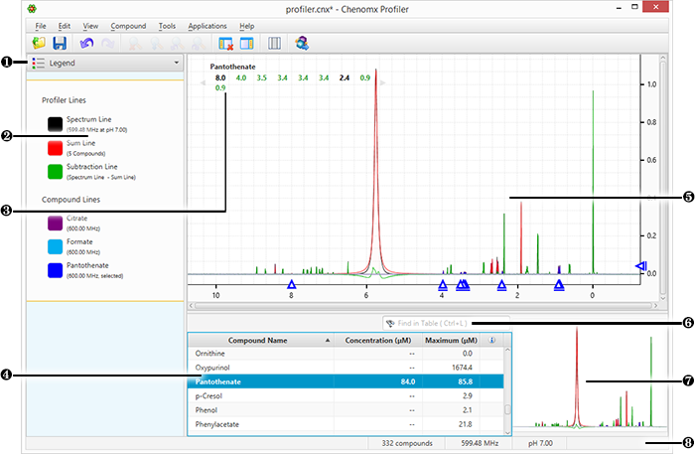
Task: Click the table panel icon beside the red X icon
Action: (246, 43)
